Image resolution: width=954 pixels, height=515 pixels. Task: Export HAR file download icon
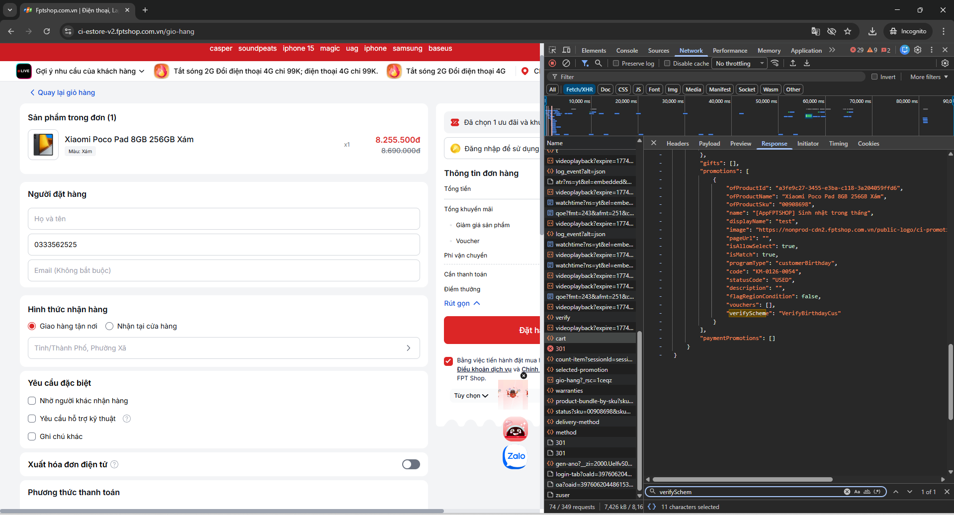[807, 63]
